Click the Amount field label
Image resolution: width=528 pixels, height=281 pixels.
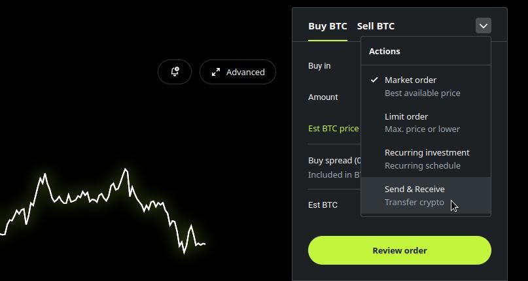pyautogui.click(x=323, y=97)
